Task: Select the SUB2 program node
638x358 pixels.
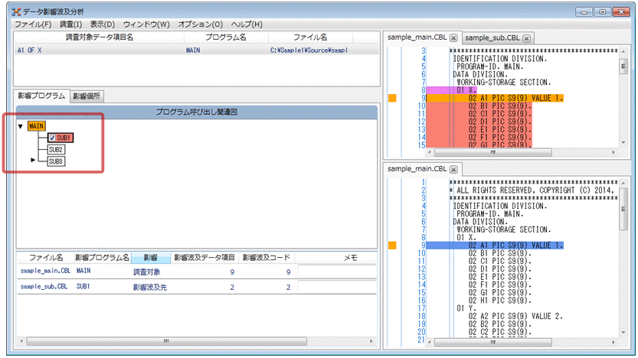Action: [56, 149]
